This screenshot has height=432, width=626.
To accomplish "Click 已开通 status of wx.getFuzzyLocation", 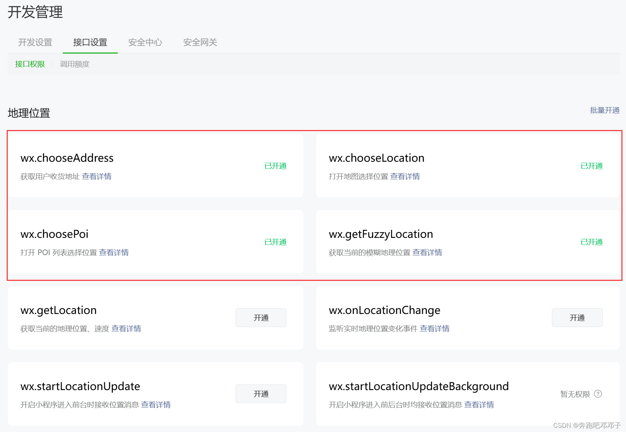I will click(591, 242).
